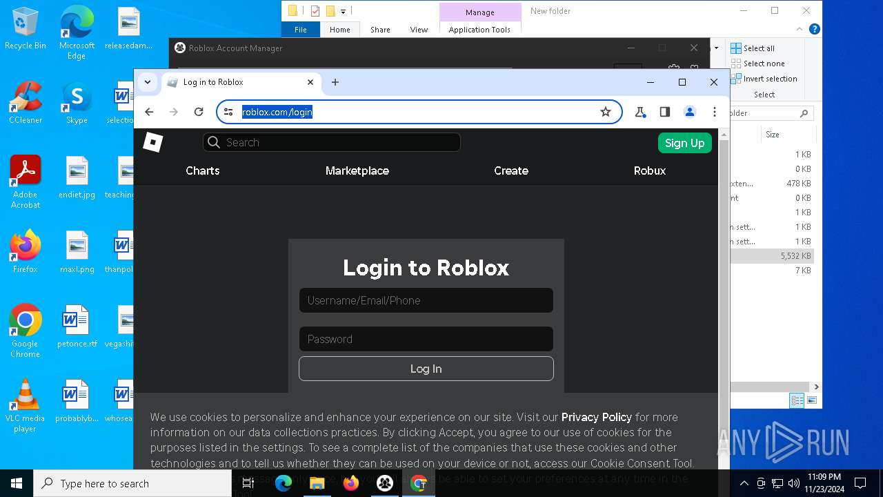Open Chrome Labs flask icon
This screenshot has width=883, height=497.
(x=640, y=112)
